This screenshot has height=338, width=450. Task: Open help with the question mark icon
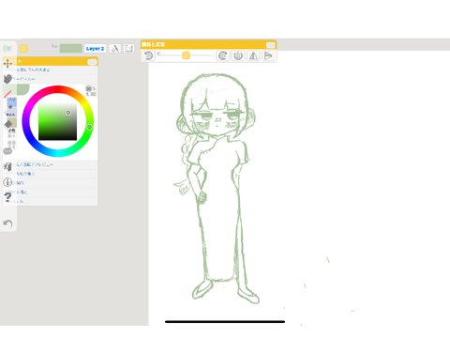[7, 197]
